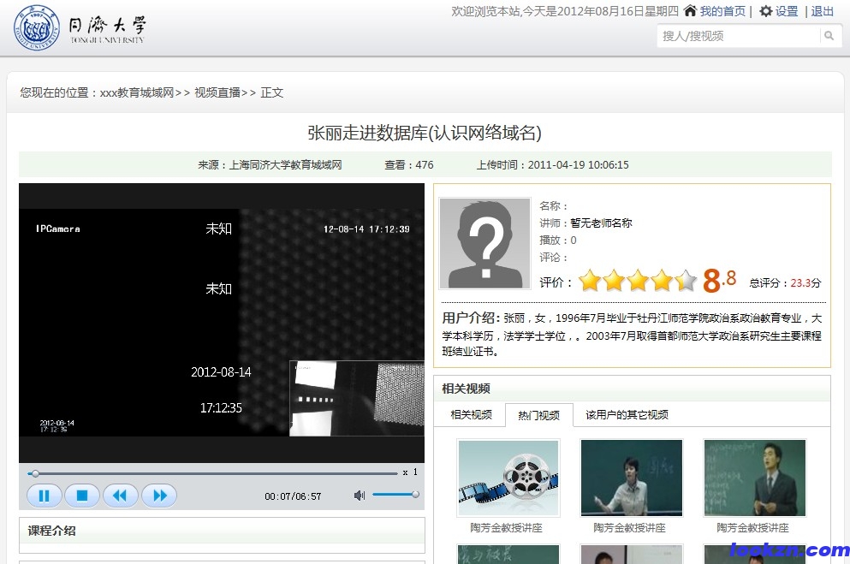Switch to 该用户的其它视频 tab

(x=627, y=414)
